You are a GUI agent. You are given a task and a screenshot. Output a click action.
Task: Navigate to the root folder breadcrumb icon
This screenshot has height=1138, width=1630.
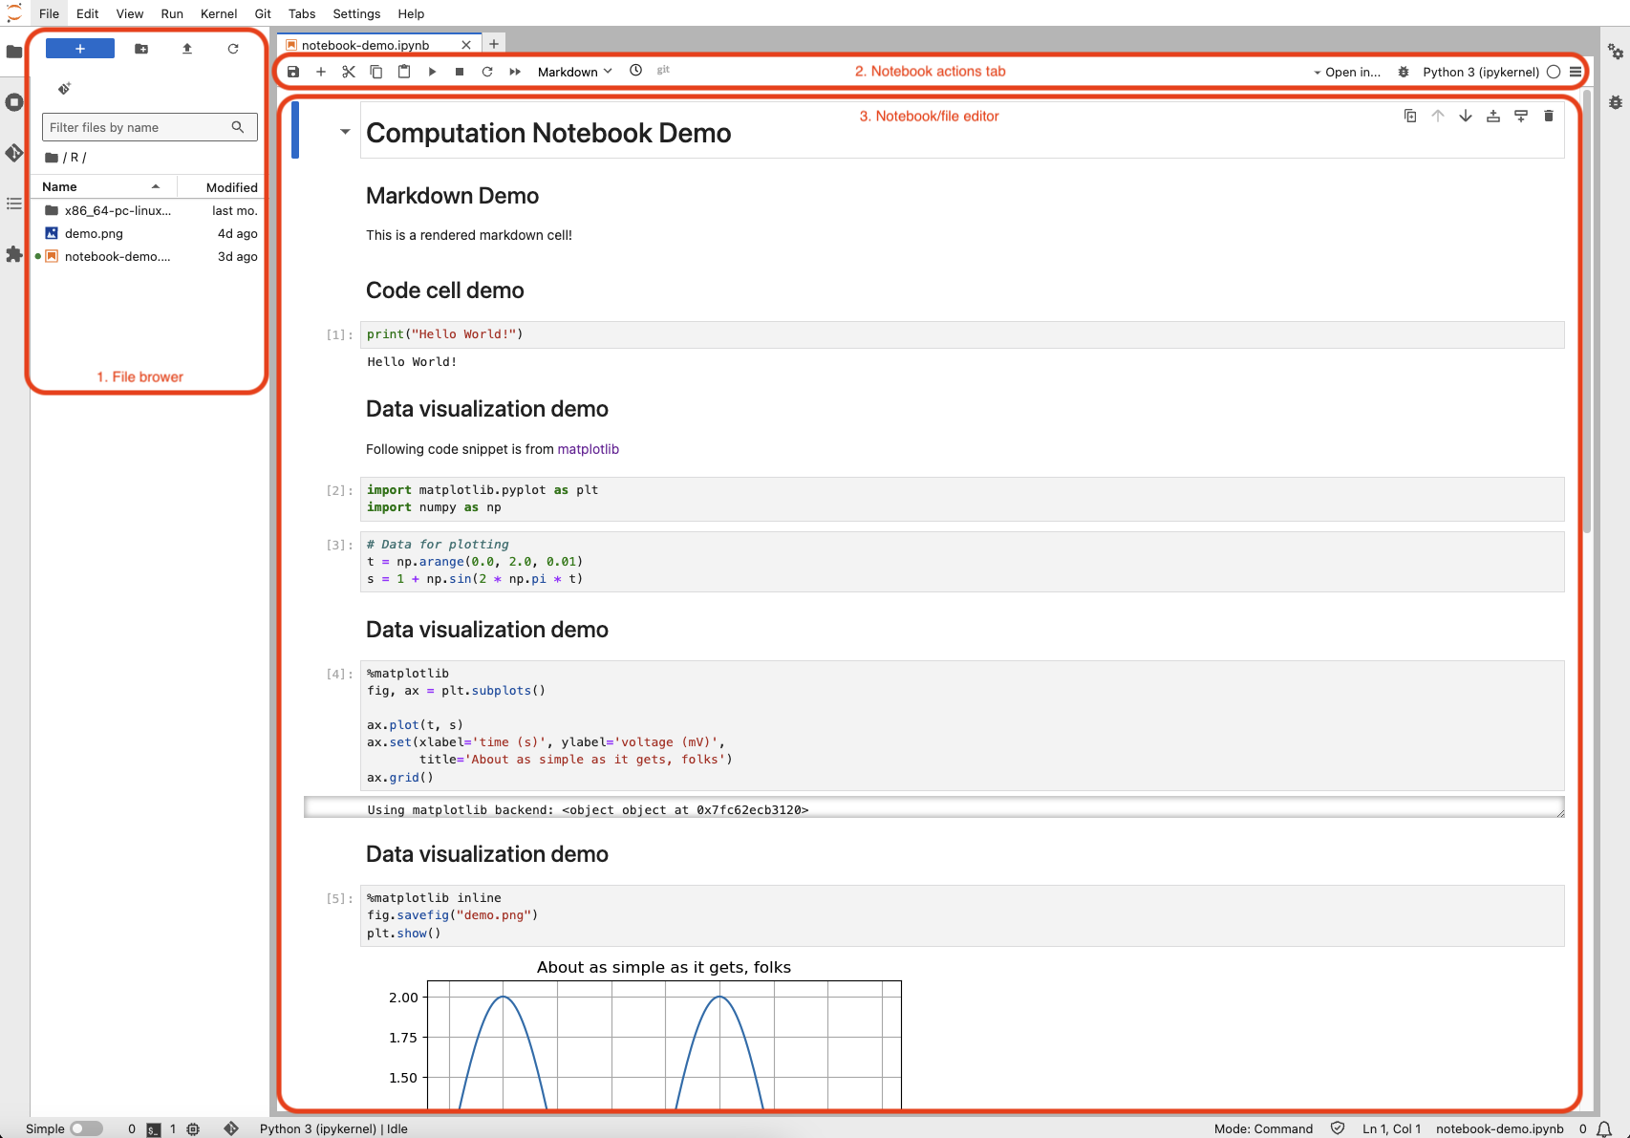52,158
